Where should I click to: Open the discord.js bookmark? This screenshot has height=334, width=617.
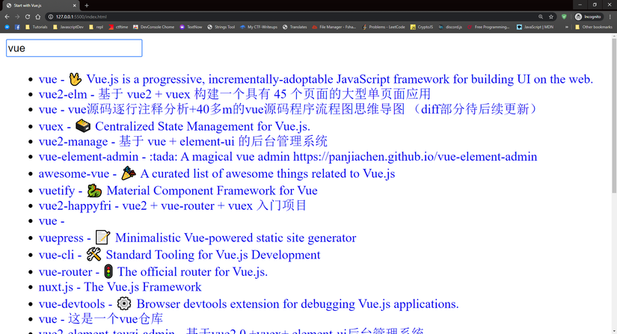(x=450, y=27)
